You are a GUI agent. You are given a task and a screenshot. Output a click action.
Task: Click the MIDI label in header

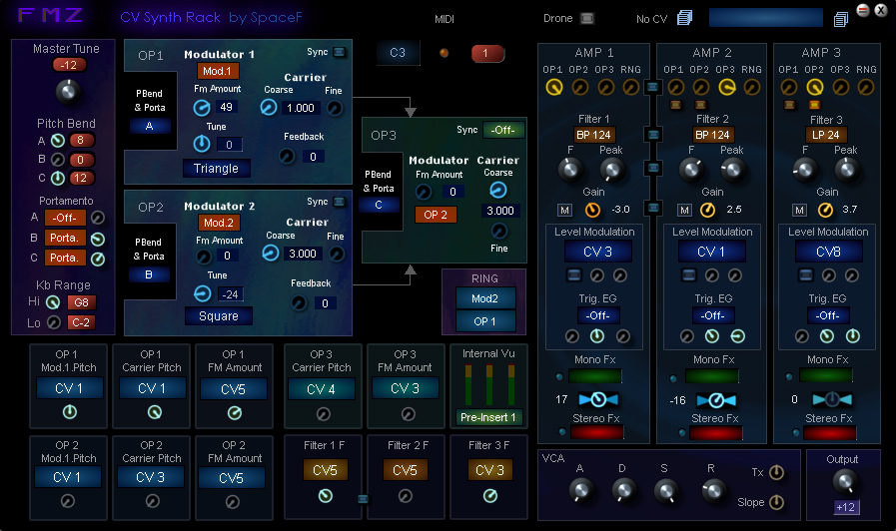point(445,19)
